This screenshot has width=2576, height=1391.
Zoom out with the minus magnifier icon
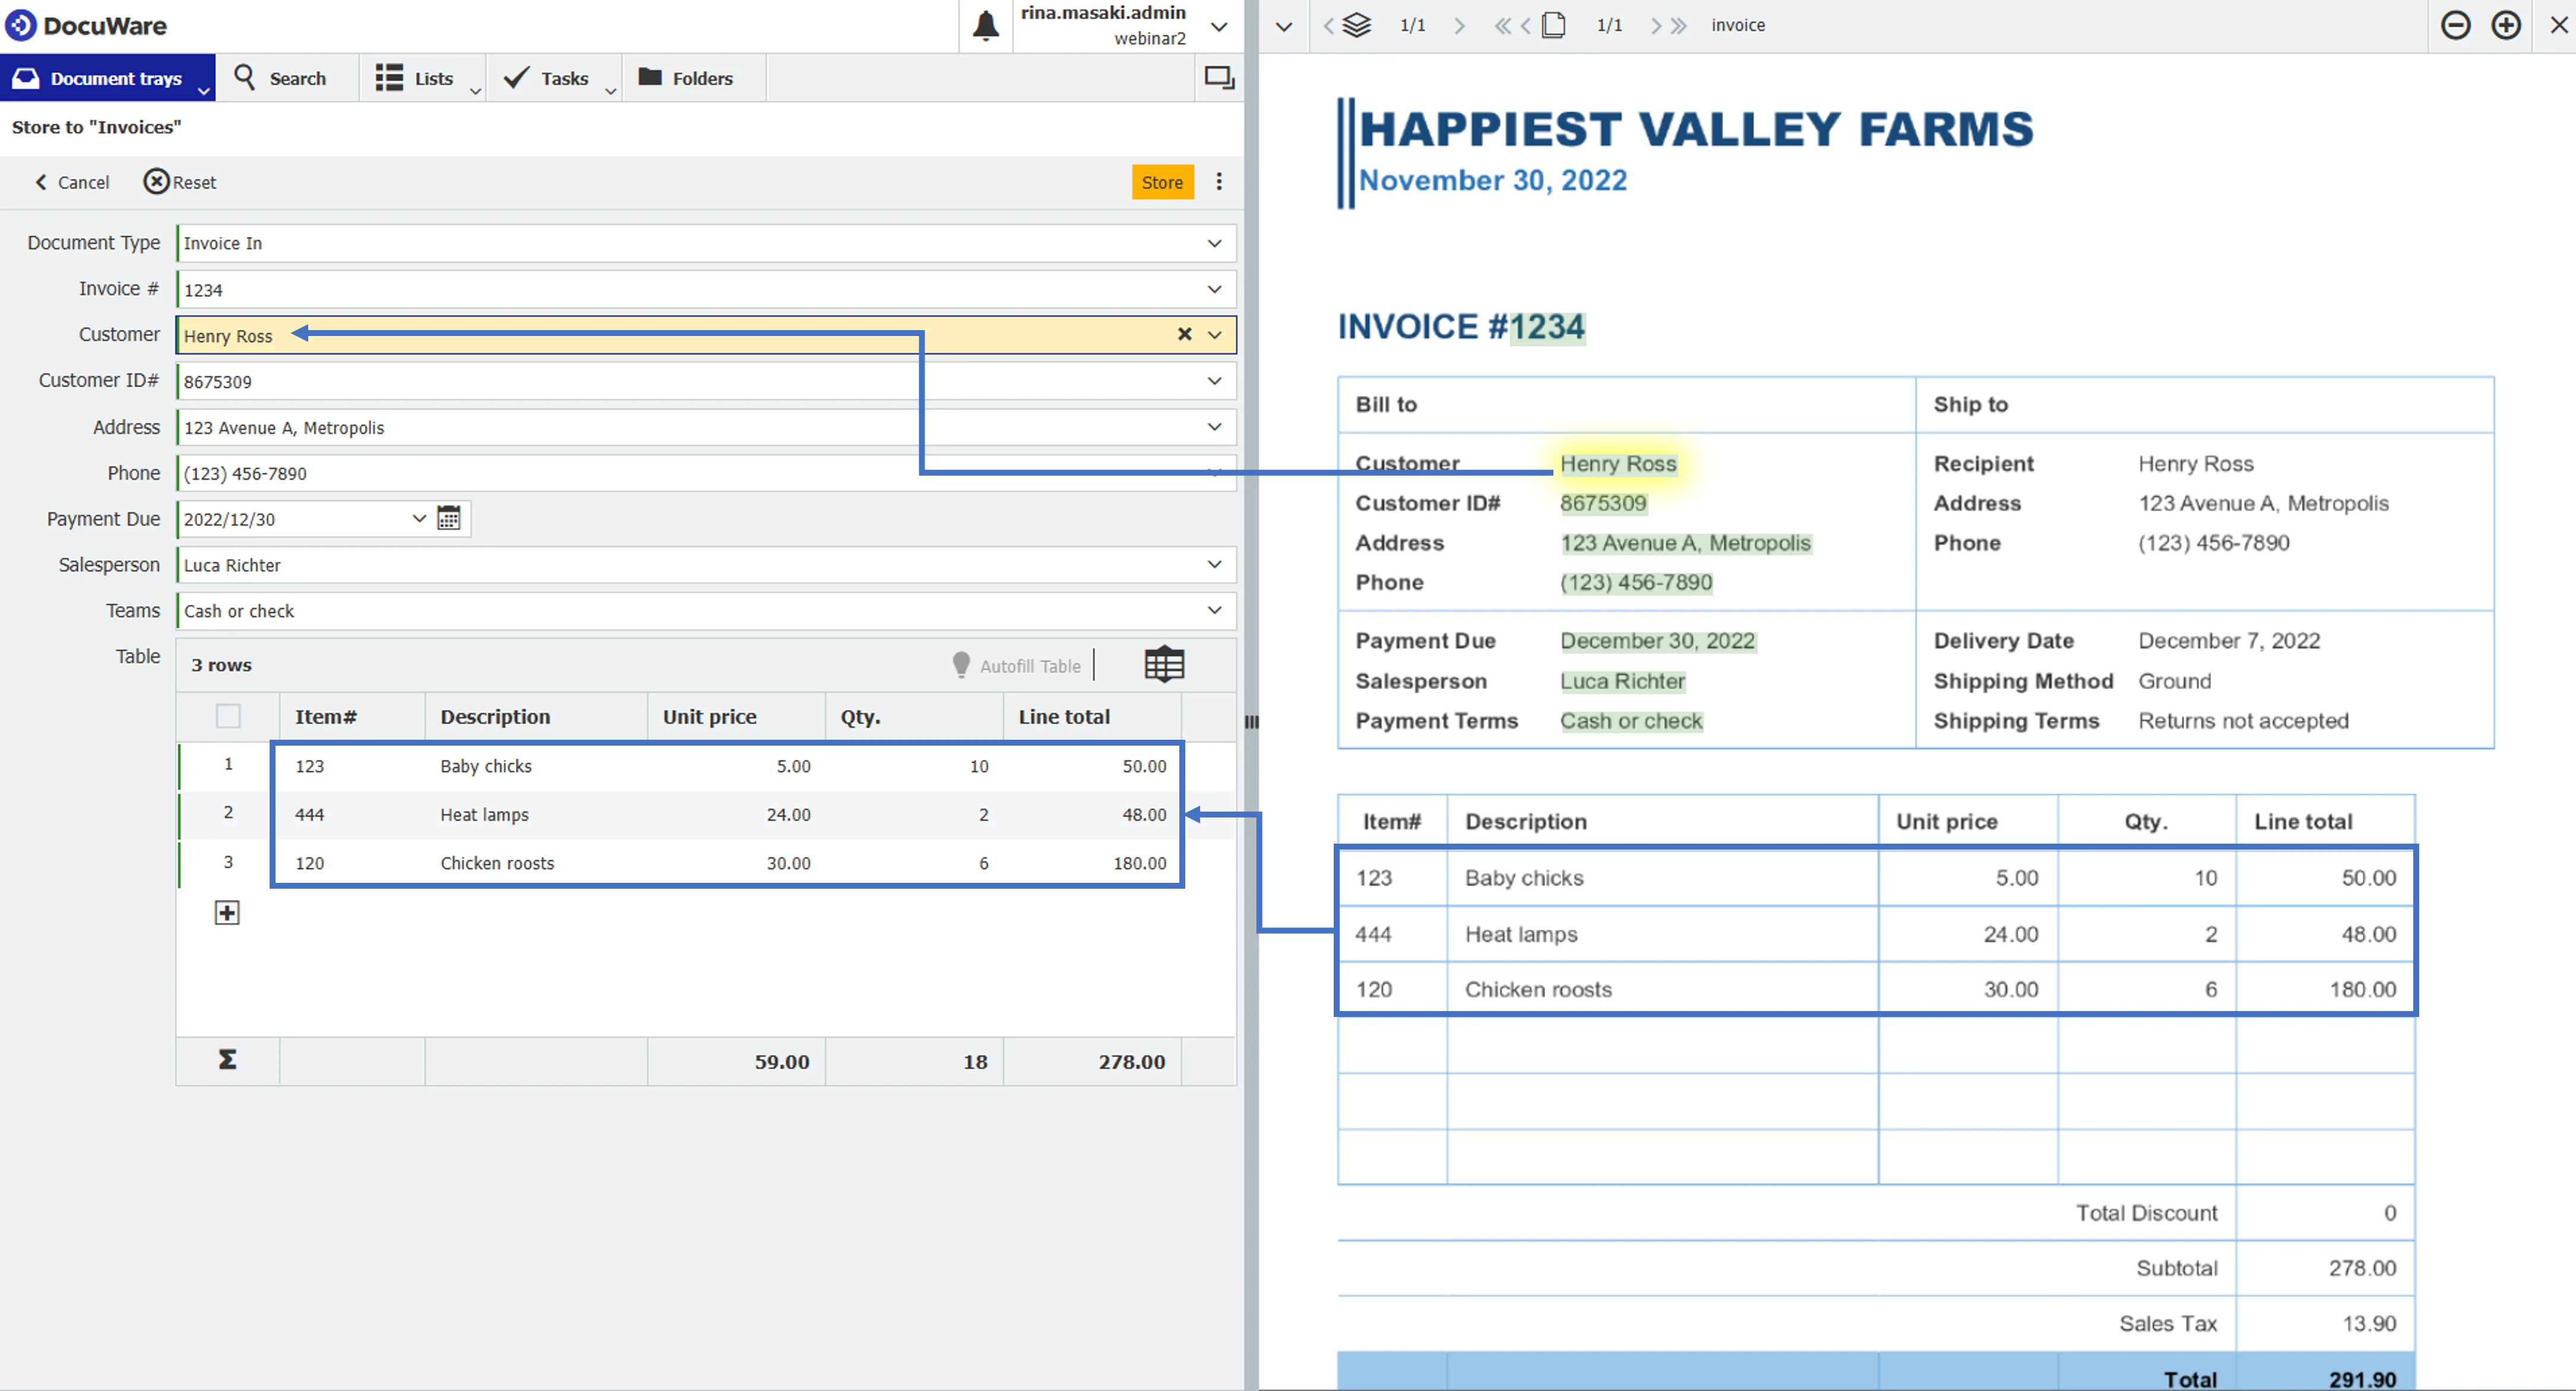(2455, 25)
